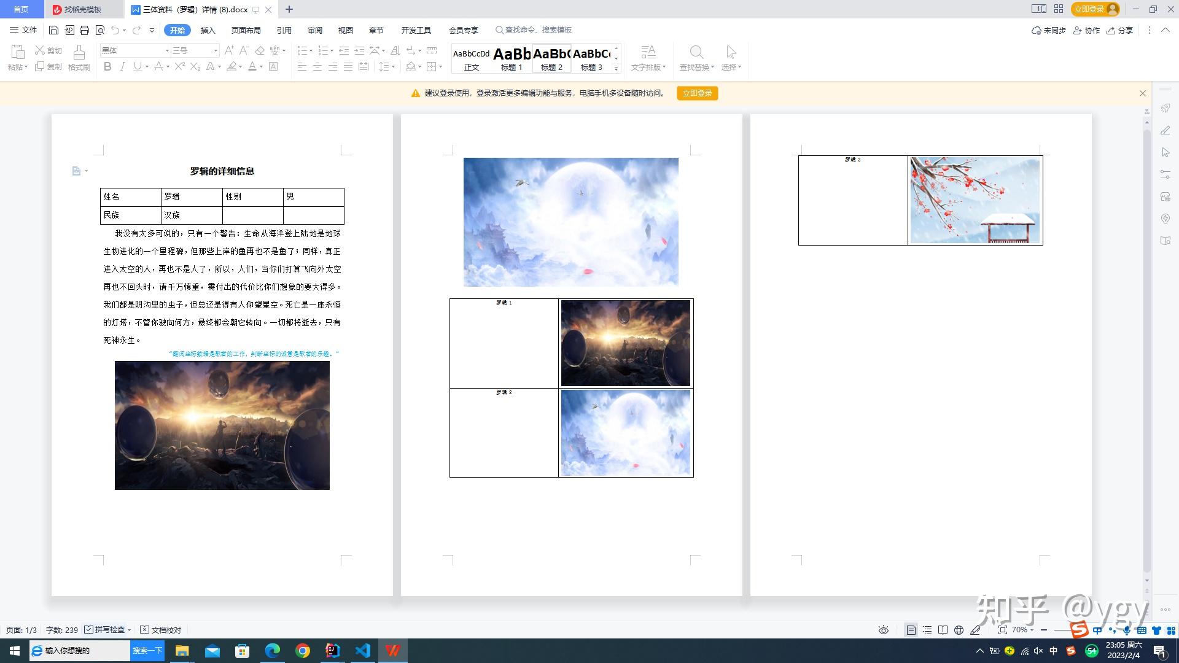Apply the 标题 1 heading style

[x=512, y=59]
